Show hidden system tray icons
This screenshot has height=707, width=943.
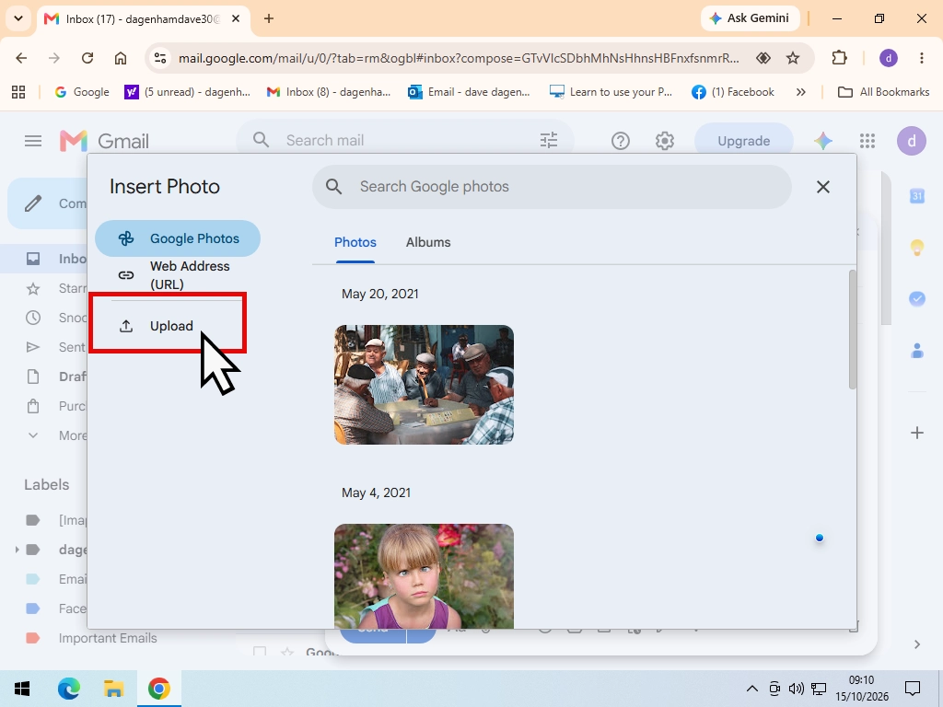point(751,689)
